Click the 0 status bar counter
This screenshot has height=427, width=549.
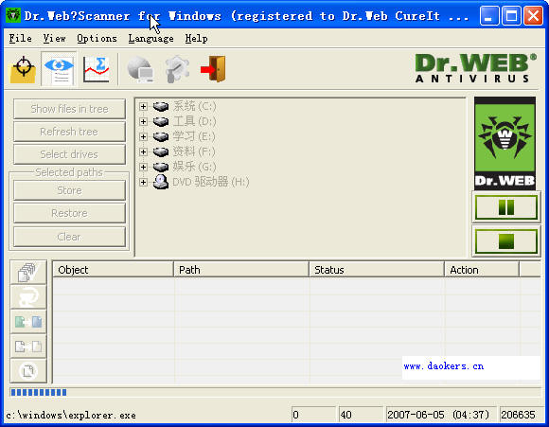click(x=312, y=415)
